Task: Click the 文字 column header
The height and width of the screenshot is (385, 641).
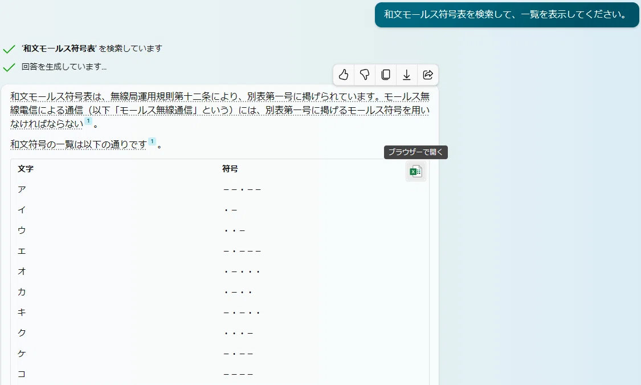Action: pyautogui.click(x=25, y=169)
